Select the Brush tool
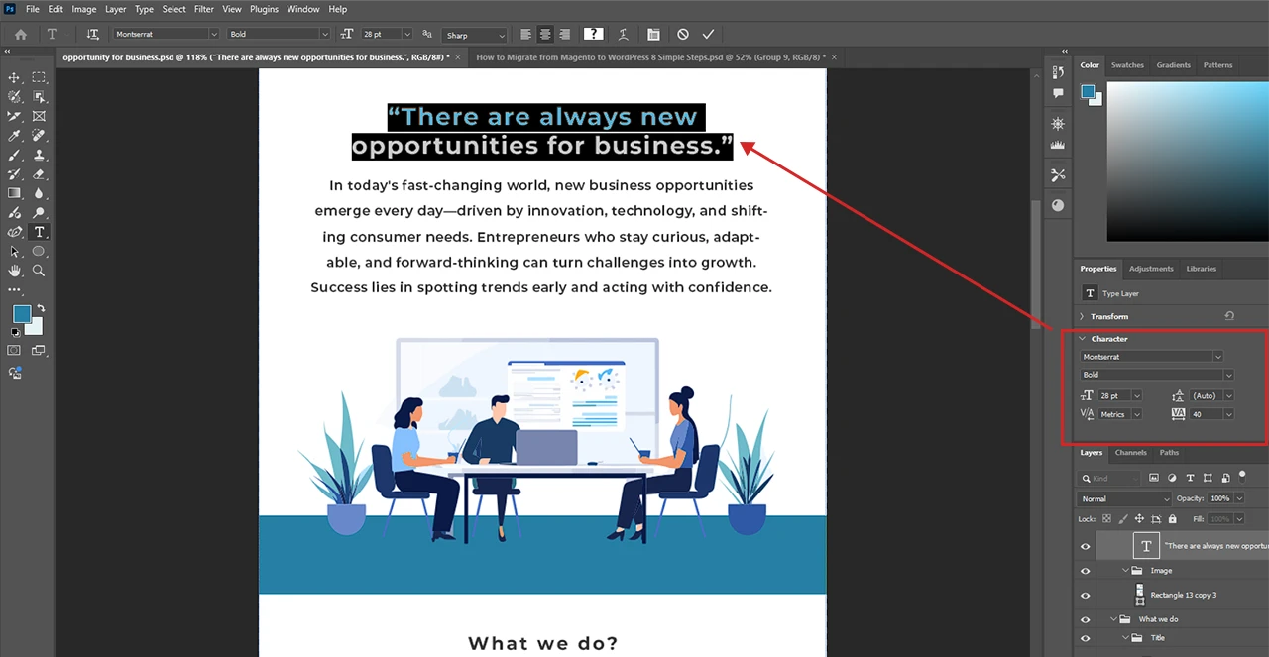The height and width of the screenshot is (657, 1269). click(x=15, y=155)
